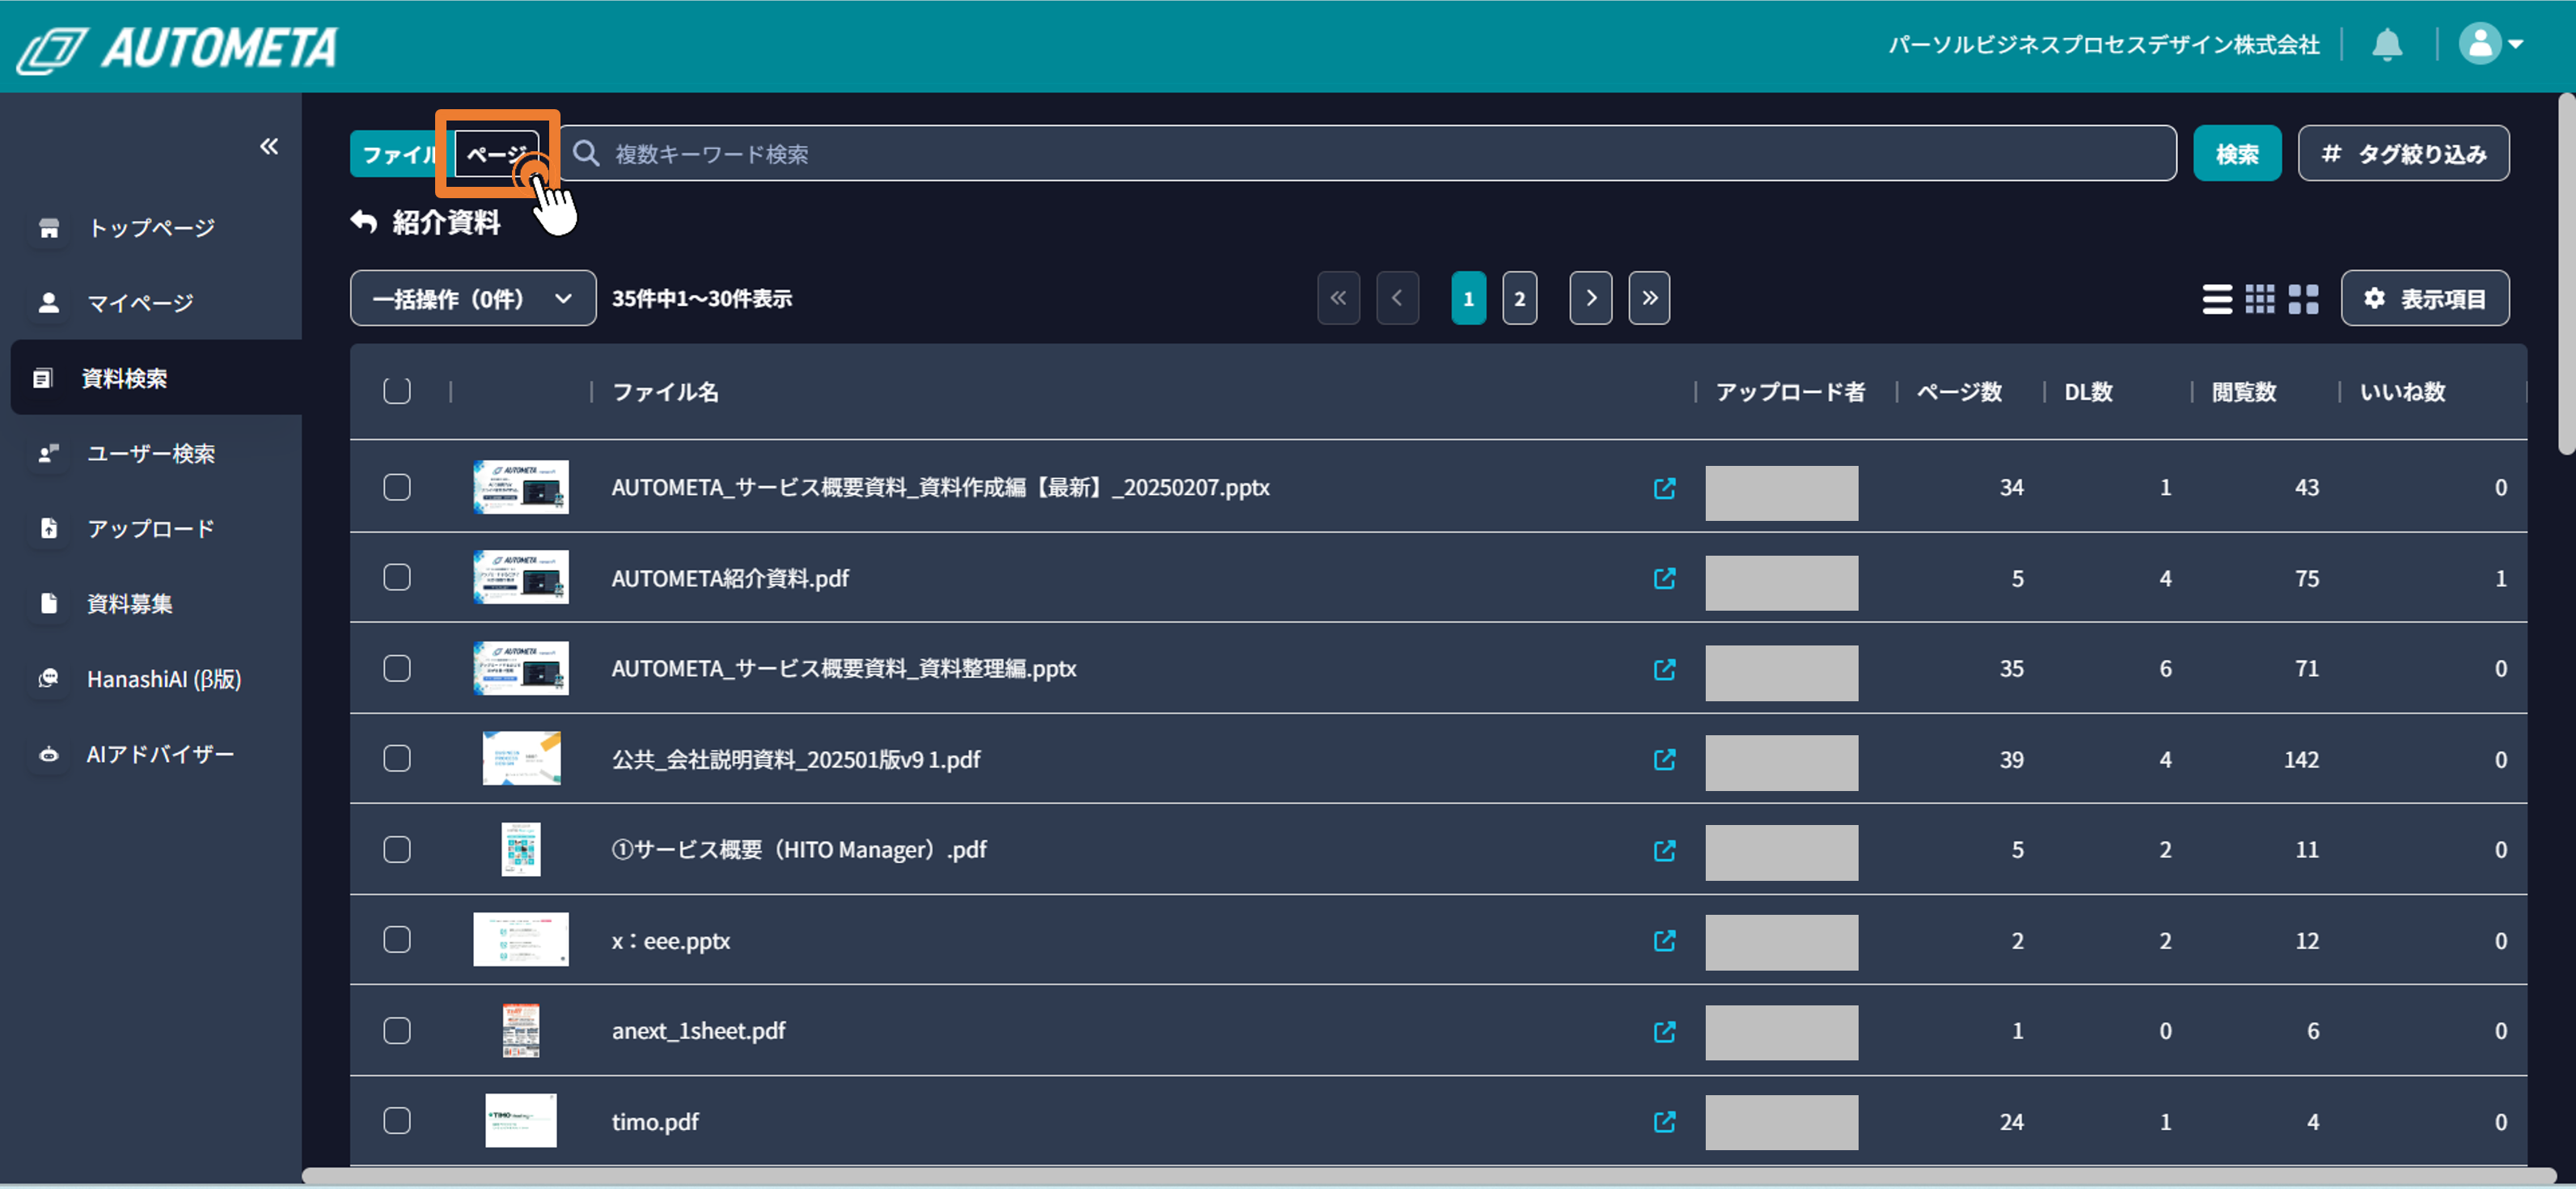Image resolution: width=2576 pixels, height=1189 pixels.
Task: Open アップロード in sidebar
Action: coord(150,528)
